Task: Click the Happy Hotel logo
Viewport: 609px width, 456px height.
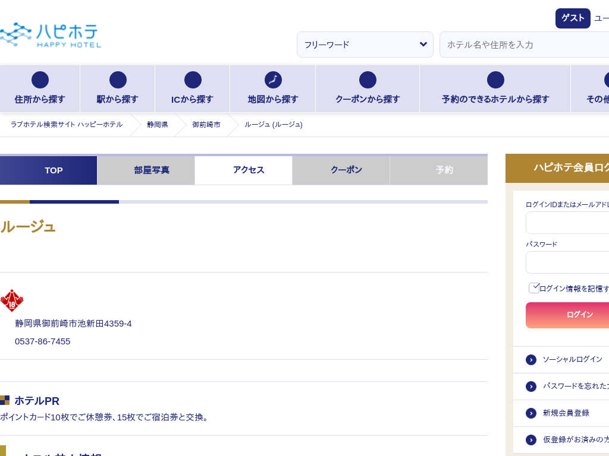Action: tap(51, 35)
